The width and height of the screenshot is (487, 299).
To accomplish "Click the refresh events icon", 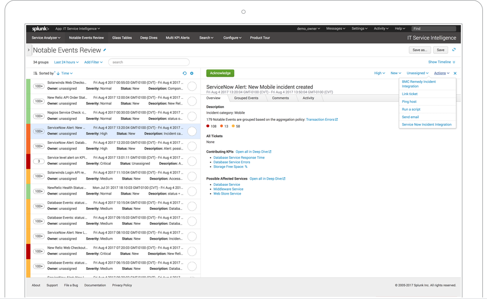I will pos(185,73).
